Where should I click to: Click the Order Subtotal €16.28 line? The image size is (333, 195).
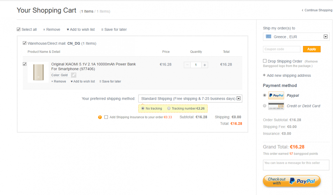click(x=282, y=120)
